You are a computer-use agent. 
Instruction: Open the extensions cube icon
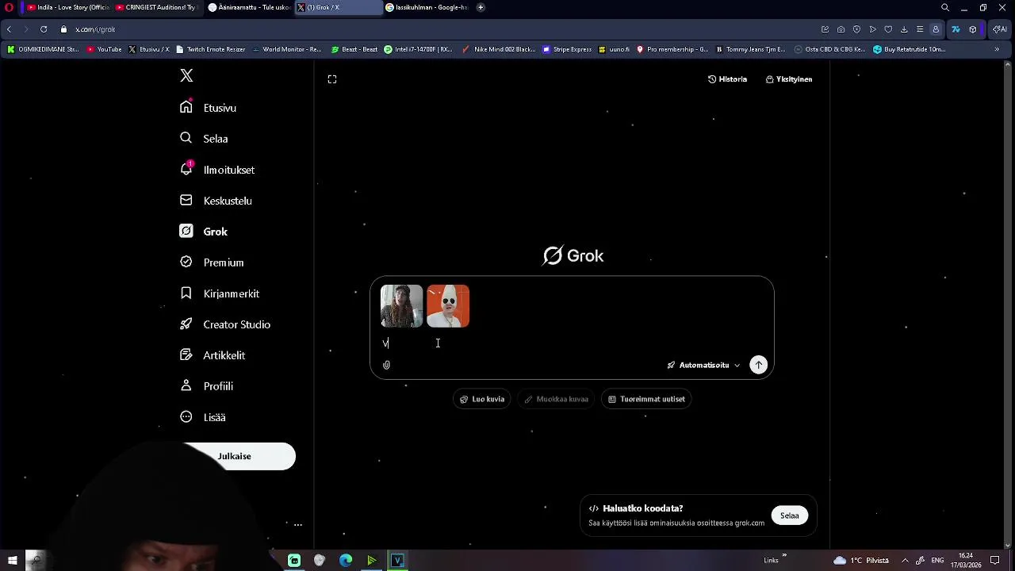tap(973, 29)
